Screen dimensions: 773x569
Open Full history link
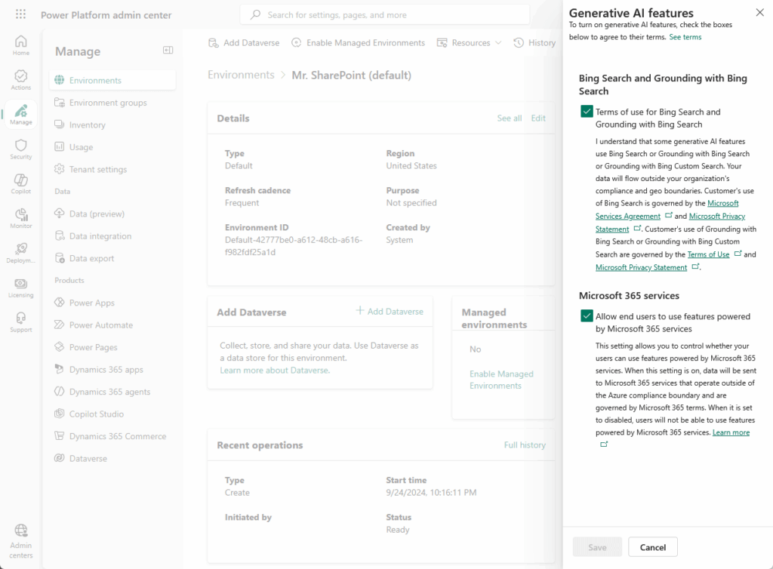pos(525,444)
